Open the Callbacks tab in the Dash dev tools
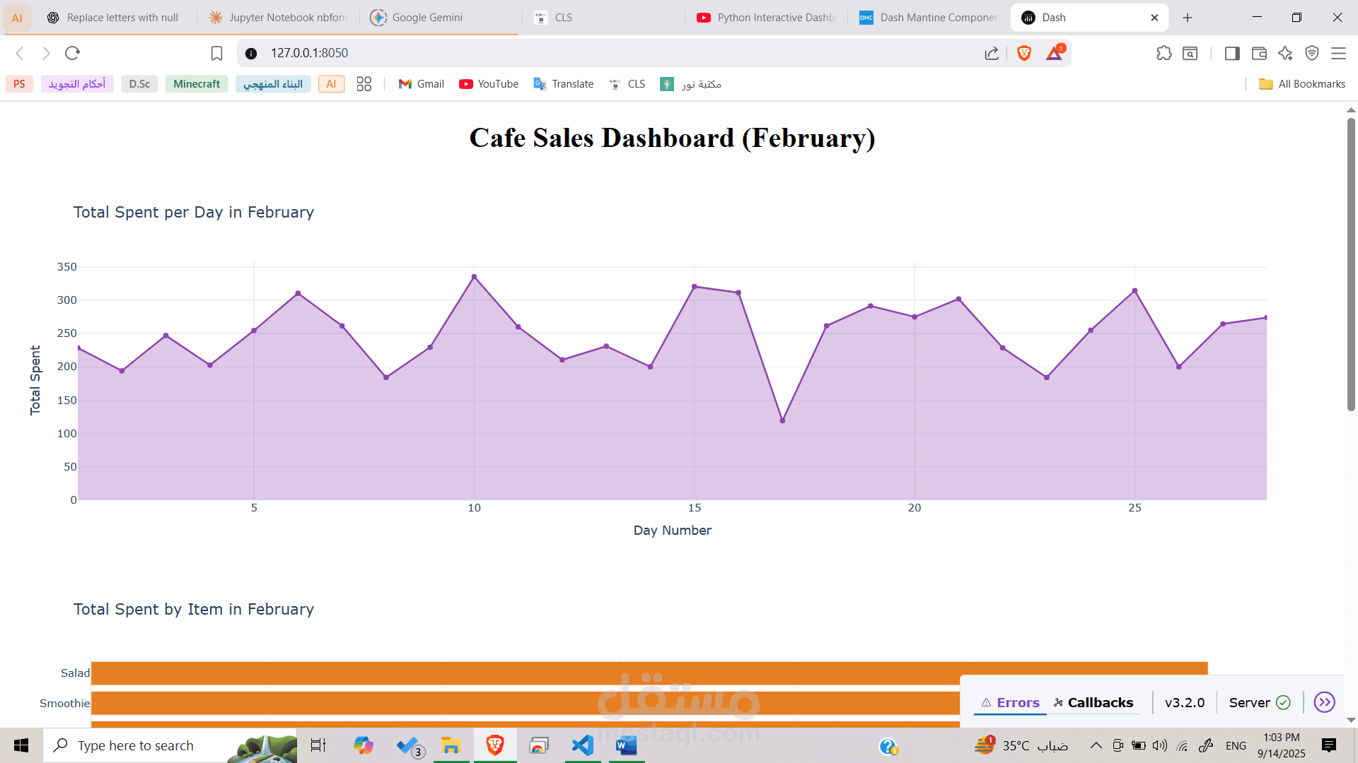This screenshot has width=1358, height=763. tap(1093, 702)
